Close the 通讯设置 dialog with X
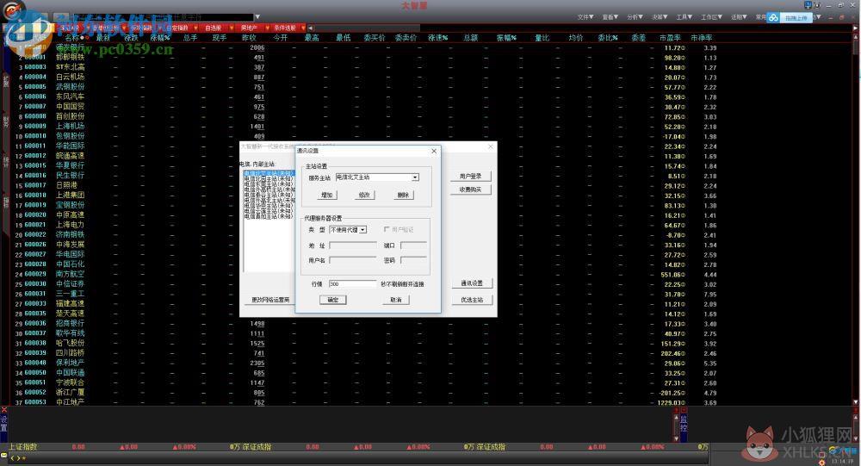 coord(434,151)
